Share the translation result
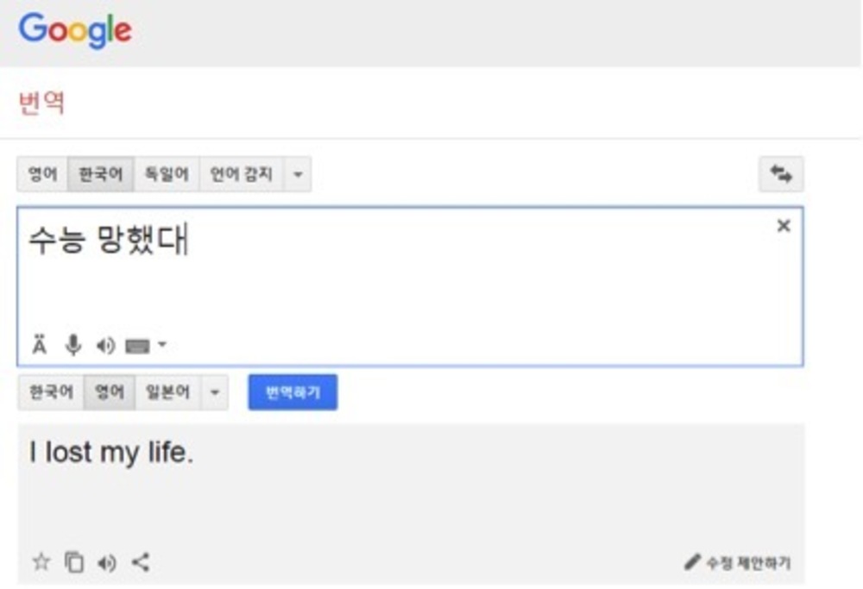The height and width of the screenshot is (589, 863). [x=141, y=562]
